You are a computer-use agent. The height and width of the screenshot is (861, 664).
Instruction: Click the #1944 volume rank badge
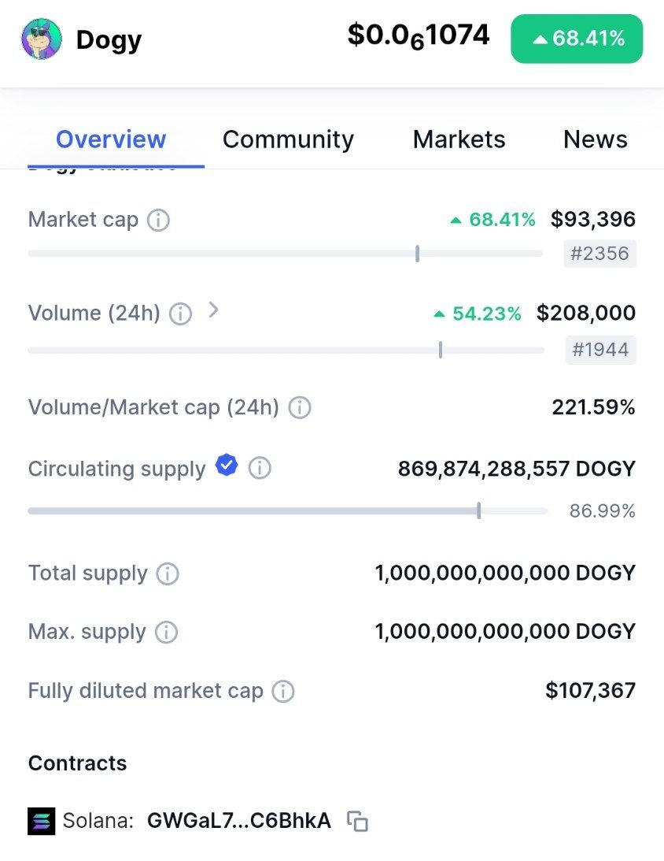coord(601,350)
